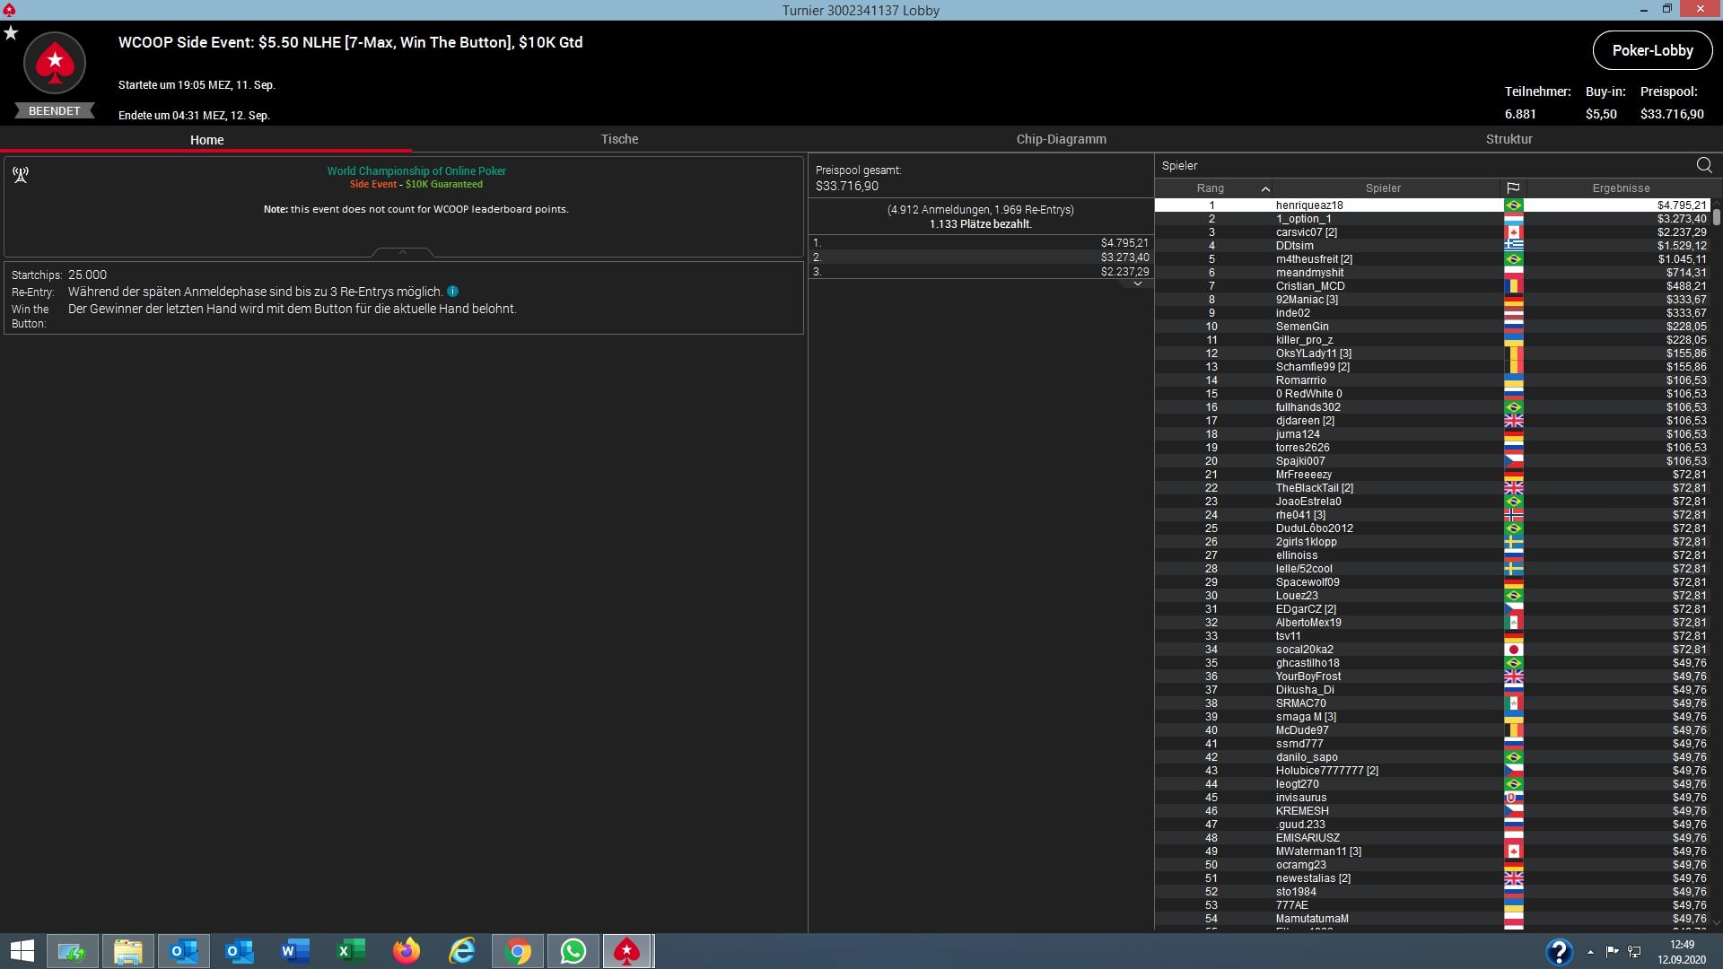
Task: Click the player list scrollbar thumb
Action: (x=1716, y=216)
